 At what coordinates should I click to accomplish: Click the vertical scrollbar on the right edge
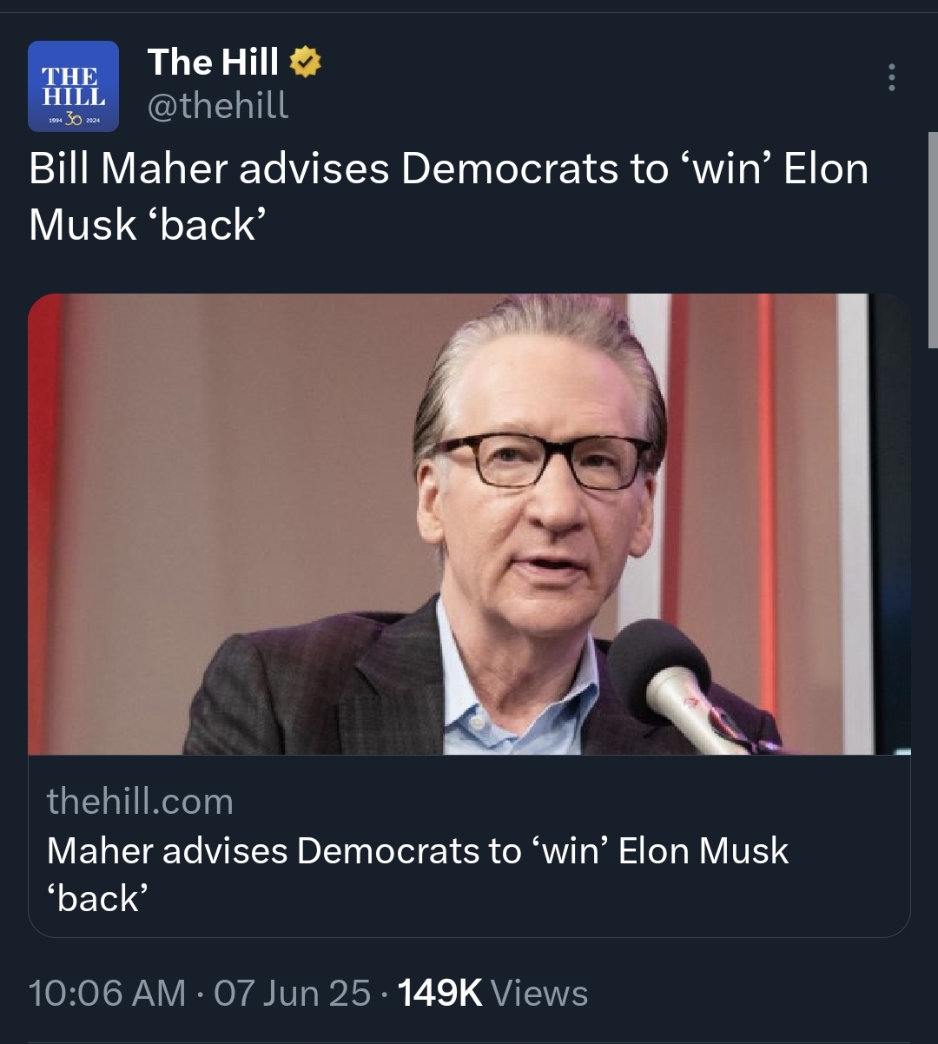(933, 239)
